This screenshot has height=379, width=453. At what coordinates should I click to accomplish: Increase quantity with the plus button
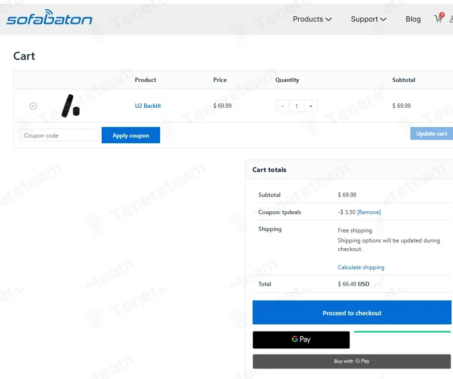point(311,106)
